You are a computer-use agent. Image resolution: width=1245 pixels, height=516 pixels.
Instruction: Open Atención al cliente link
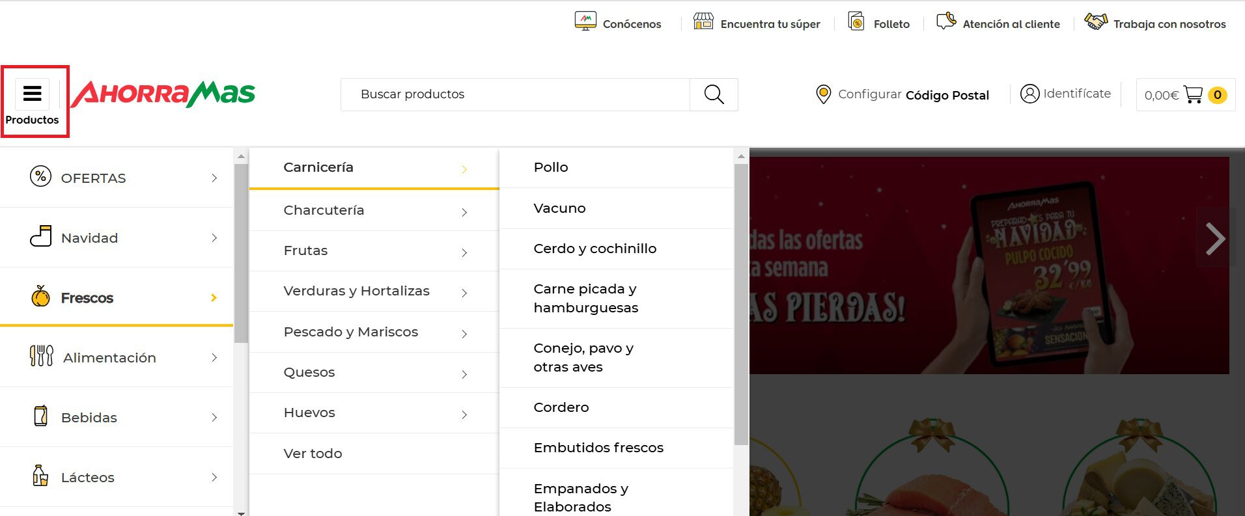(1011, 24)
